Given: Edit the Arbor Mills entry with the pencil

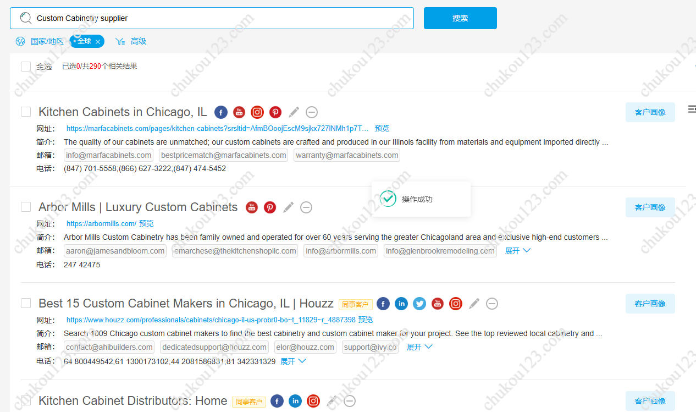Looking at the screenshot, I should pos(288,207).
